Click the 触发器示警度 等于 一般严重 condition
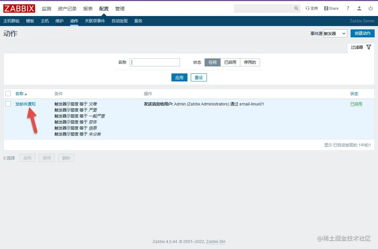 tap(80, 116)
